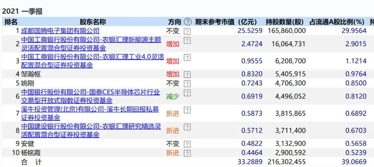Click question mark icon in 邹瀚枢 row
This screenshot has height=167, width=374.
(187, 75)
